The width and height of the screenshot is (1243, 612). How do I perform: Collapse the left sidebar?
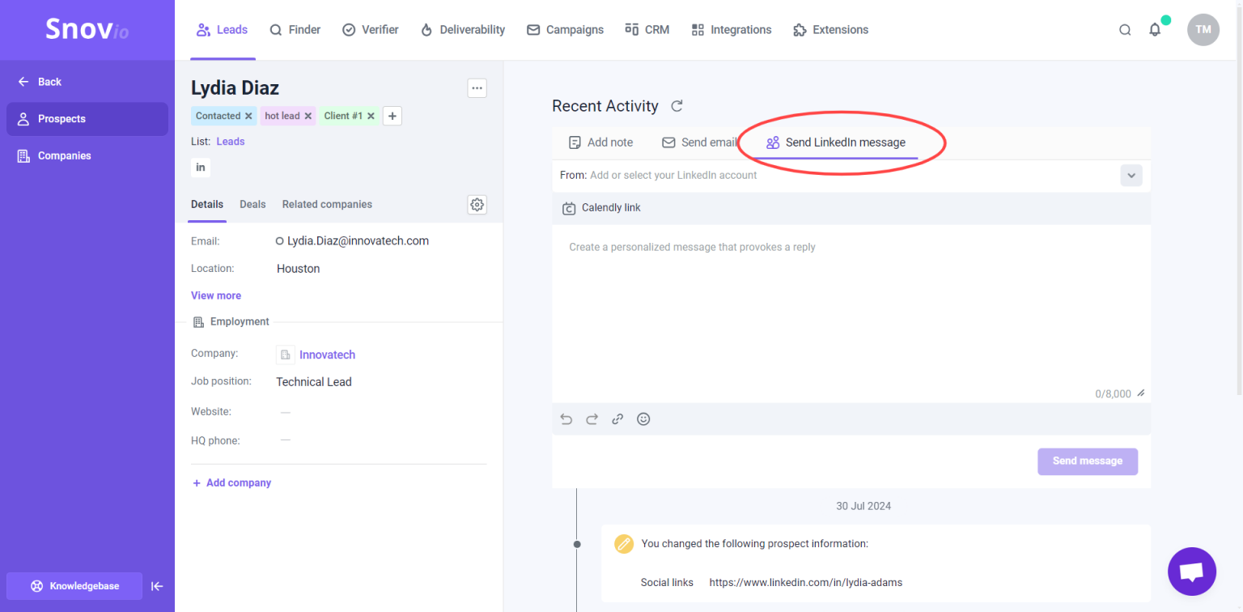[157, 586]
